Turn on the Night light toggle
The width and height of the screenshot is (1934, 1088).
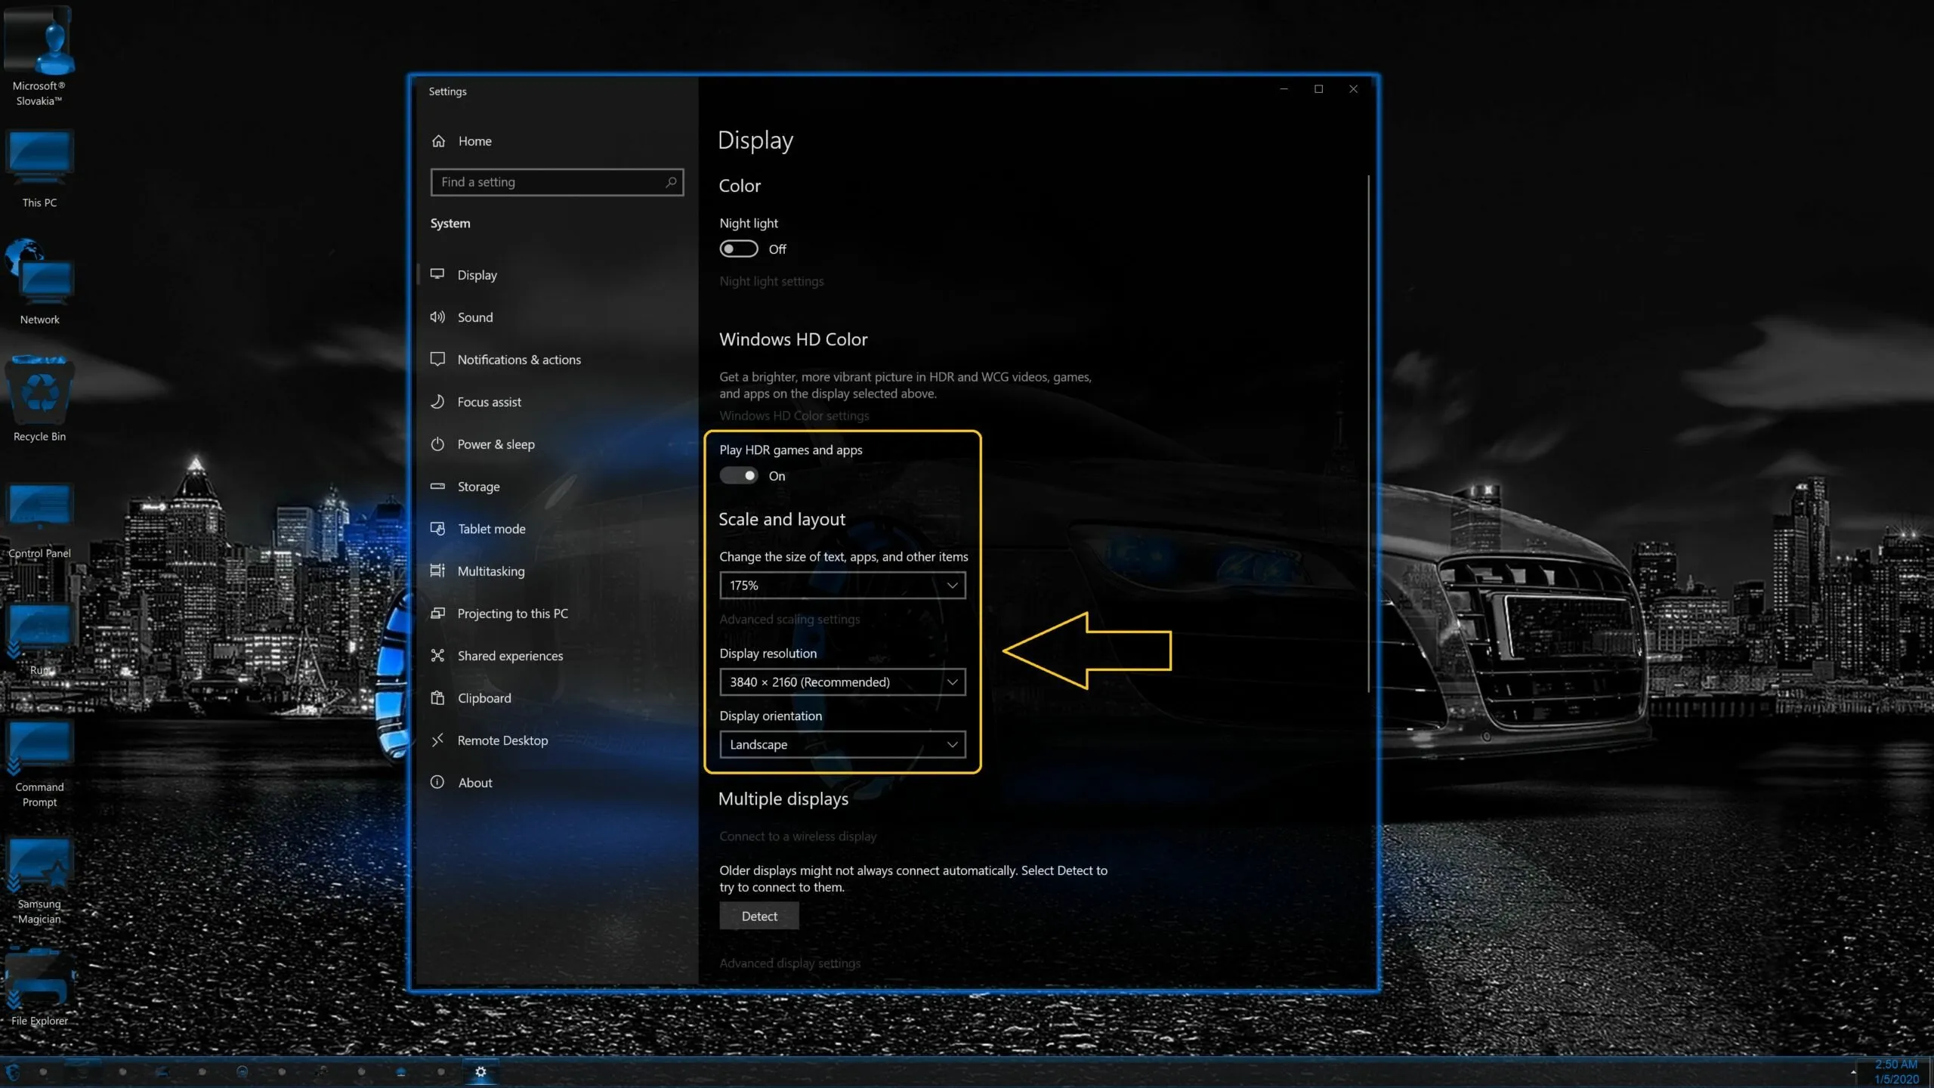coord(738,249)
